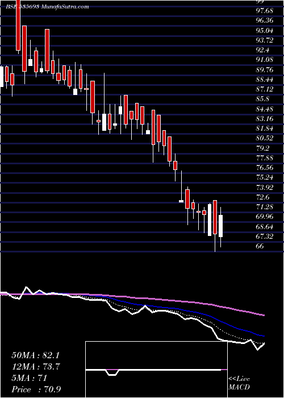Image resolution: width=284 pixels, height=398 pixels.
Task: Select the 88.44 price axis label
Action: point(265,80)
